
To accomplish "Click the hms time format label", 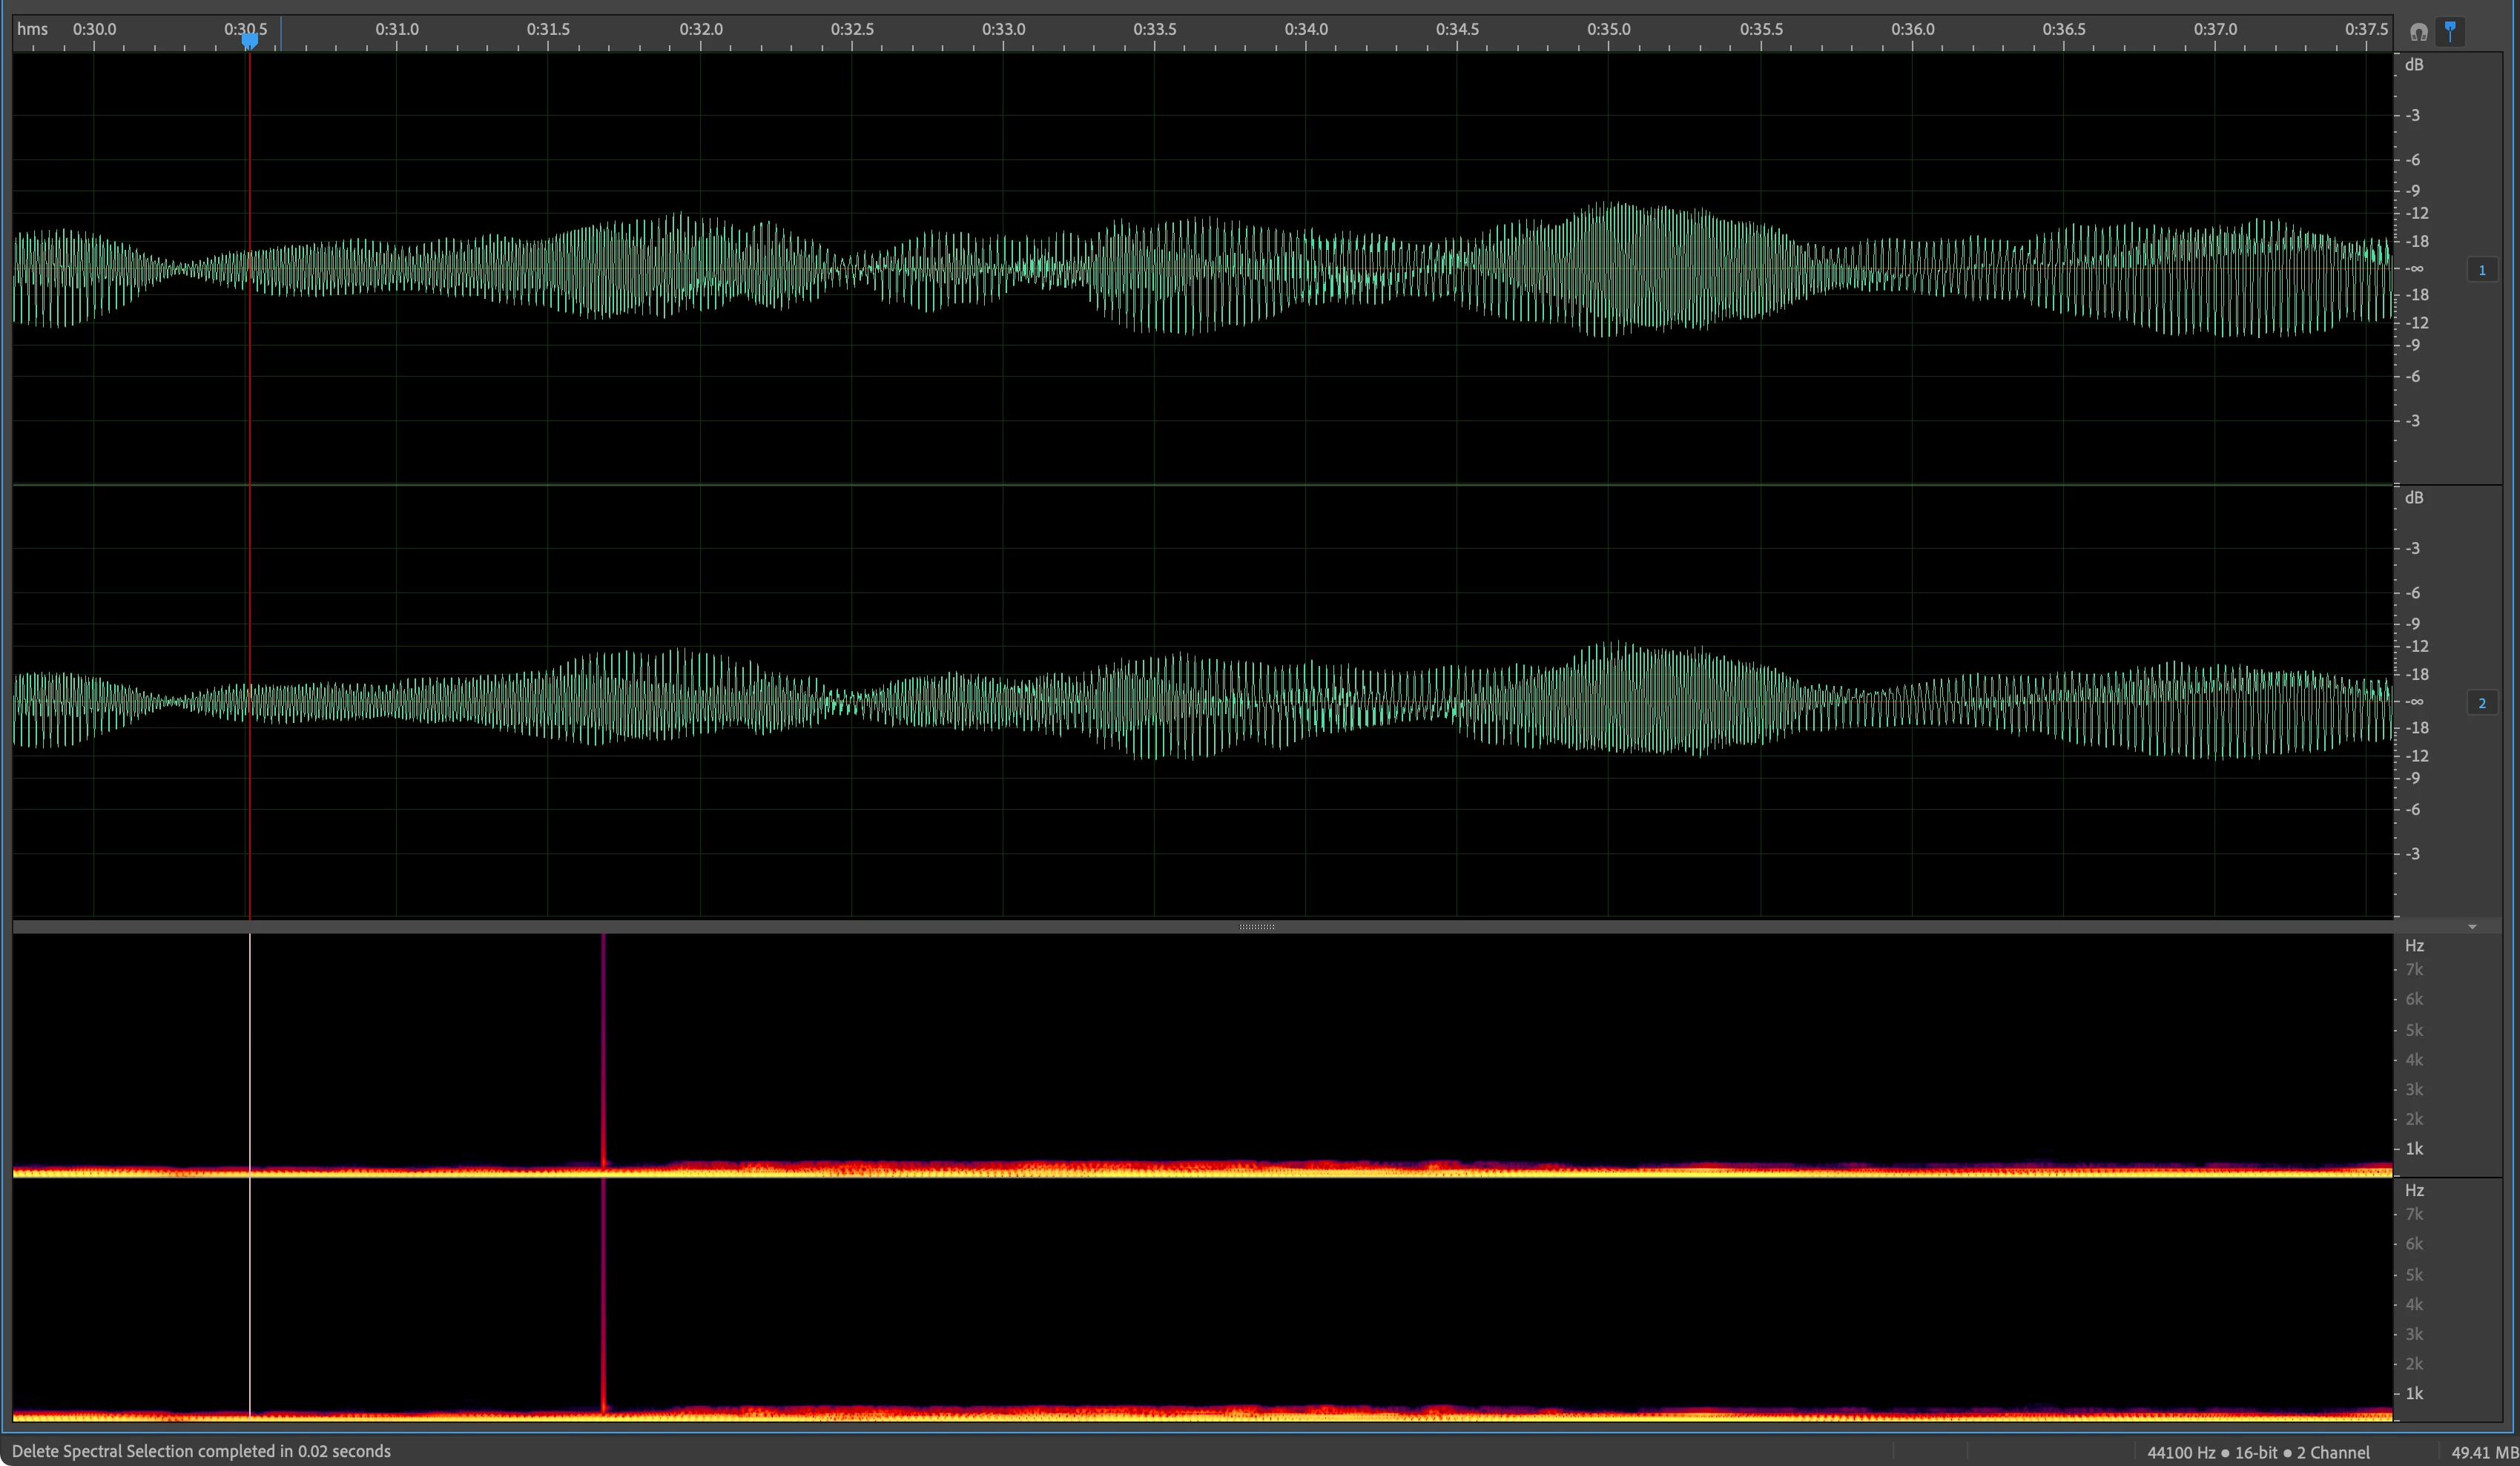I will (x=32, y=29).
